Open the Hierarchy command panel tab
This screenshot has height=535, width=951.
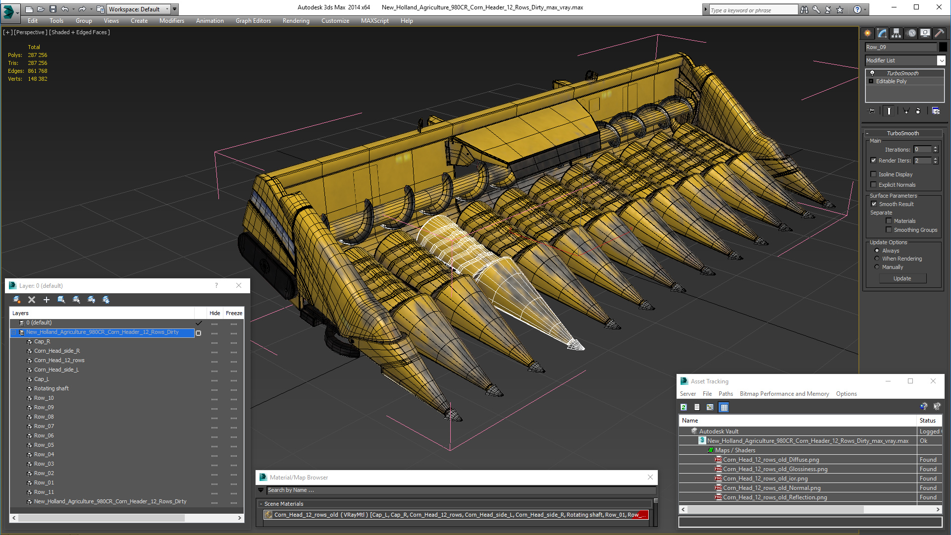click(897, 33)
